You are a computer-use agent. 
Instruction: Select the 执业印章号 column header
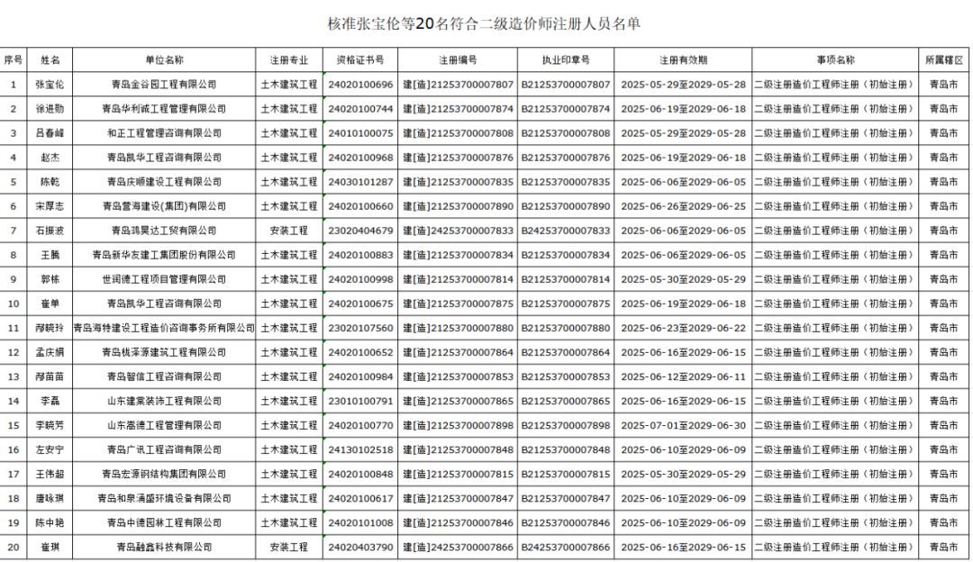point(566,60)
